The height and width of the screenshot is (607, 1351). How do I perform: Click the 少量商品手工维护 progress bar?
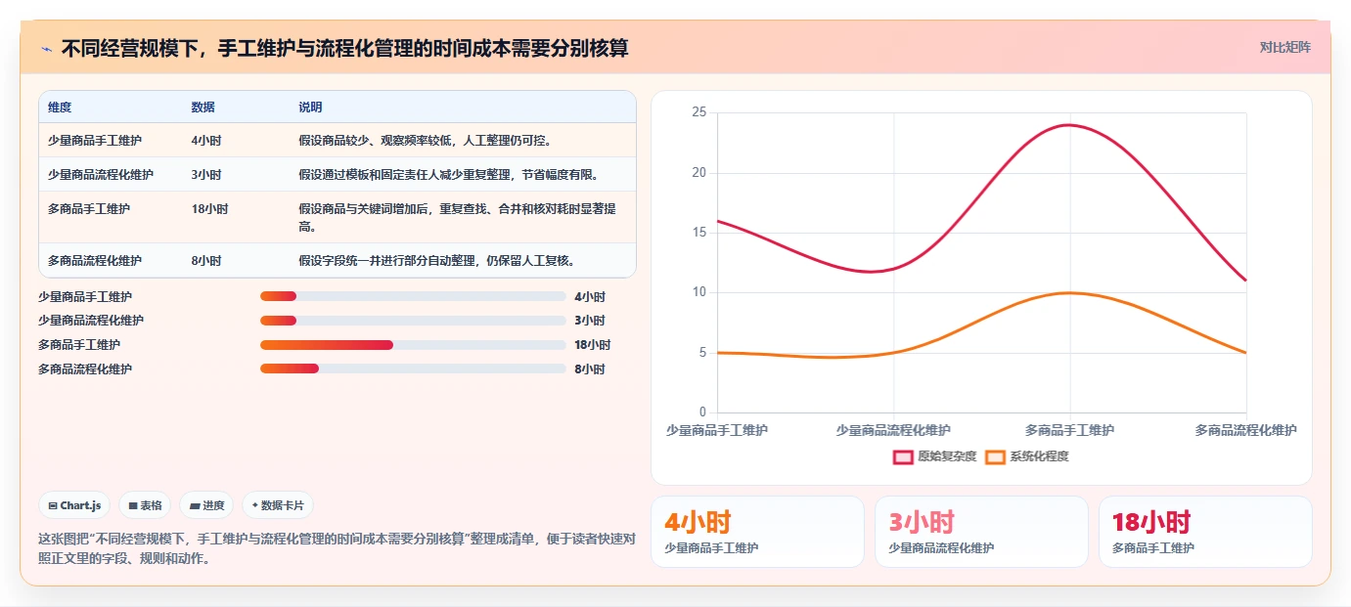click(413, 296)
